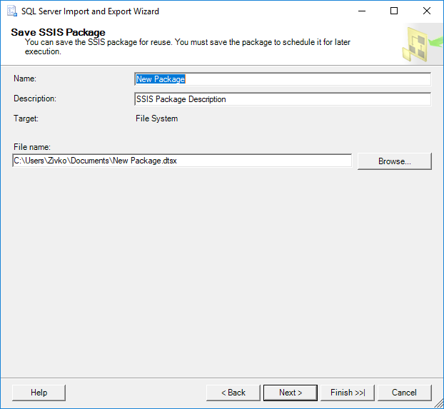Click the 'File name:' label
The height and width of the screenshot is (409, 444).
(x=32, y=147)
